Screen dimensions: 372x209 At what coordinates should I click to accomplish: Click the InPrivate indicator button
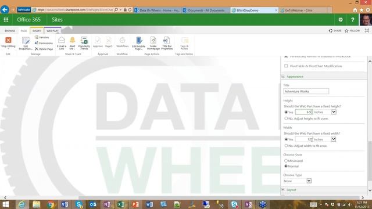tap(24, 10)
